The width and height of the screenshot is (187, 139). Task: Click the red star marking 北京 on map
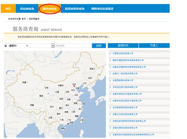click(x=74, y=86)
